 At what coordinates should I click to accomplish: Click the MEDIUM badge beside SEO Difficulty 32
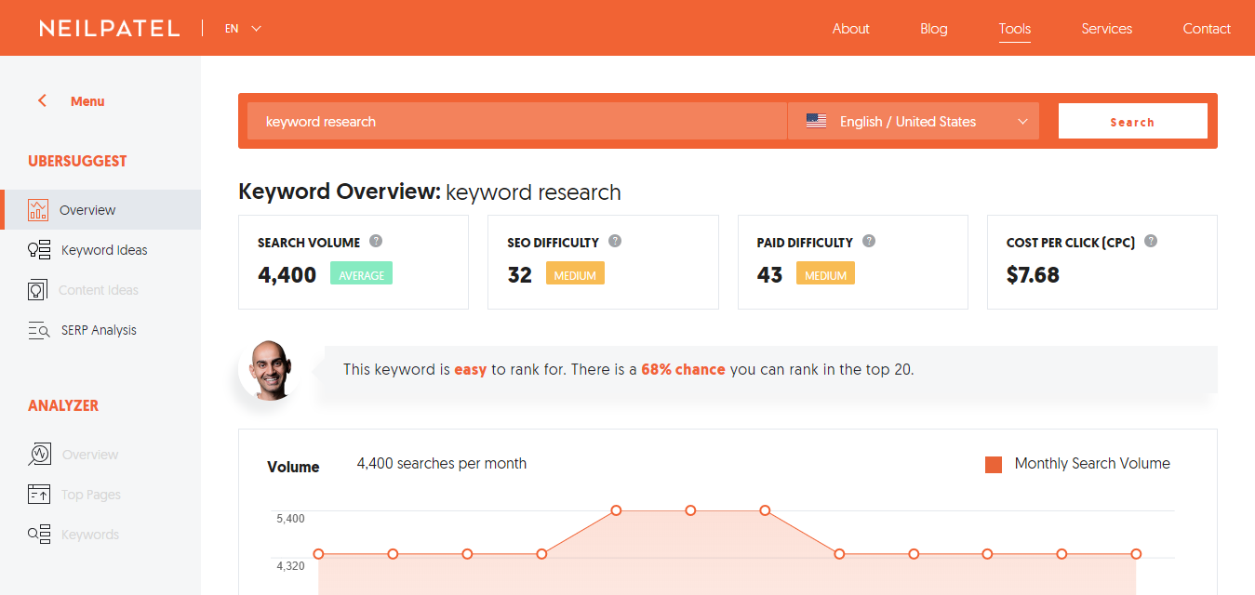pyautogui.click(x=575, y=273)
